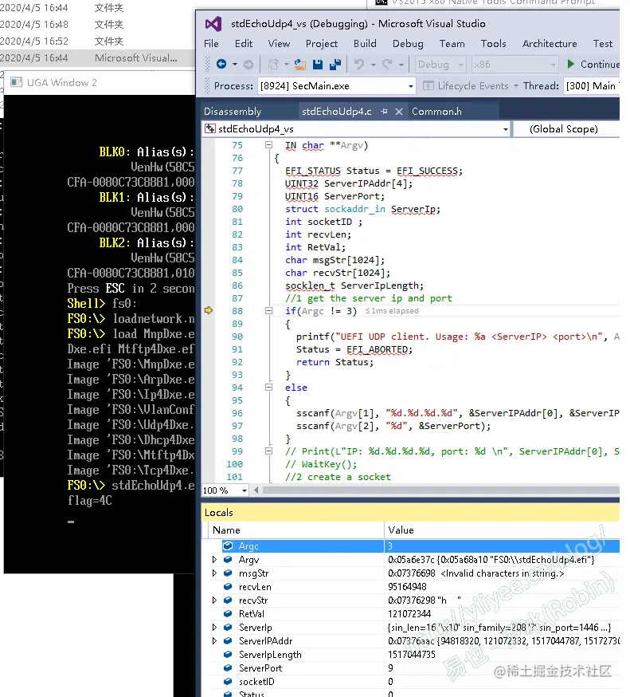Click the Lifecycle Events button

[x=470, y=86]
